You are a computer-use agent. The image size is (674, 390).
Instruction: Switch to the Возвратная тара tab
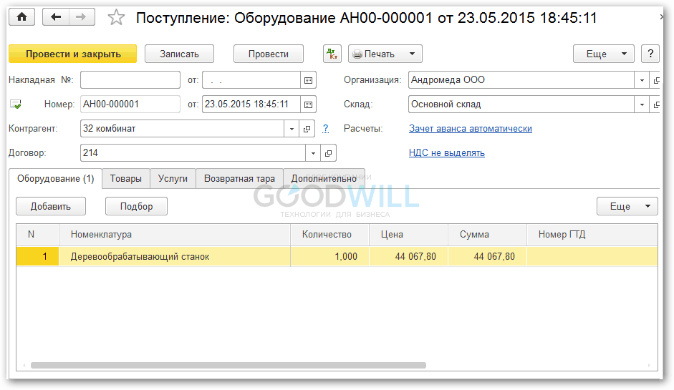(x=239, y=179)
